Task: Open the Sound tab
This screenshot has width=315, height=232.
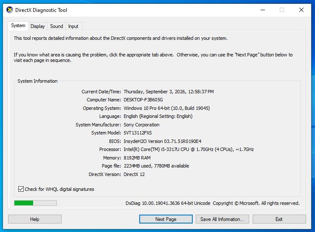Action: point(56,26)
